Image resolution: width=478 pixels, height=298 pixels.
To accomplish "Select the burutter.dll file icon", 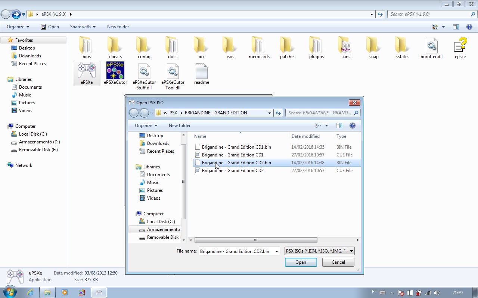I will 431,45.
